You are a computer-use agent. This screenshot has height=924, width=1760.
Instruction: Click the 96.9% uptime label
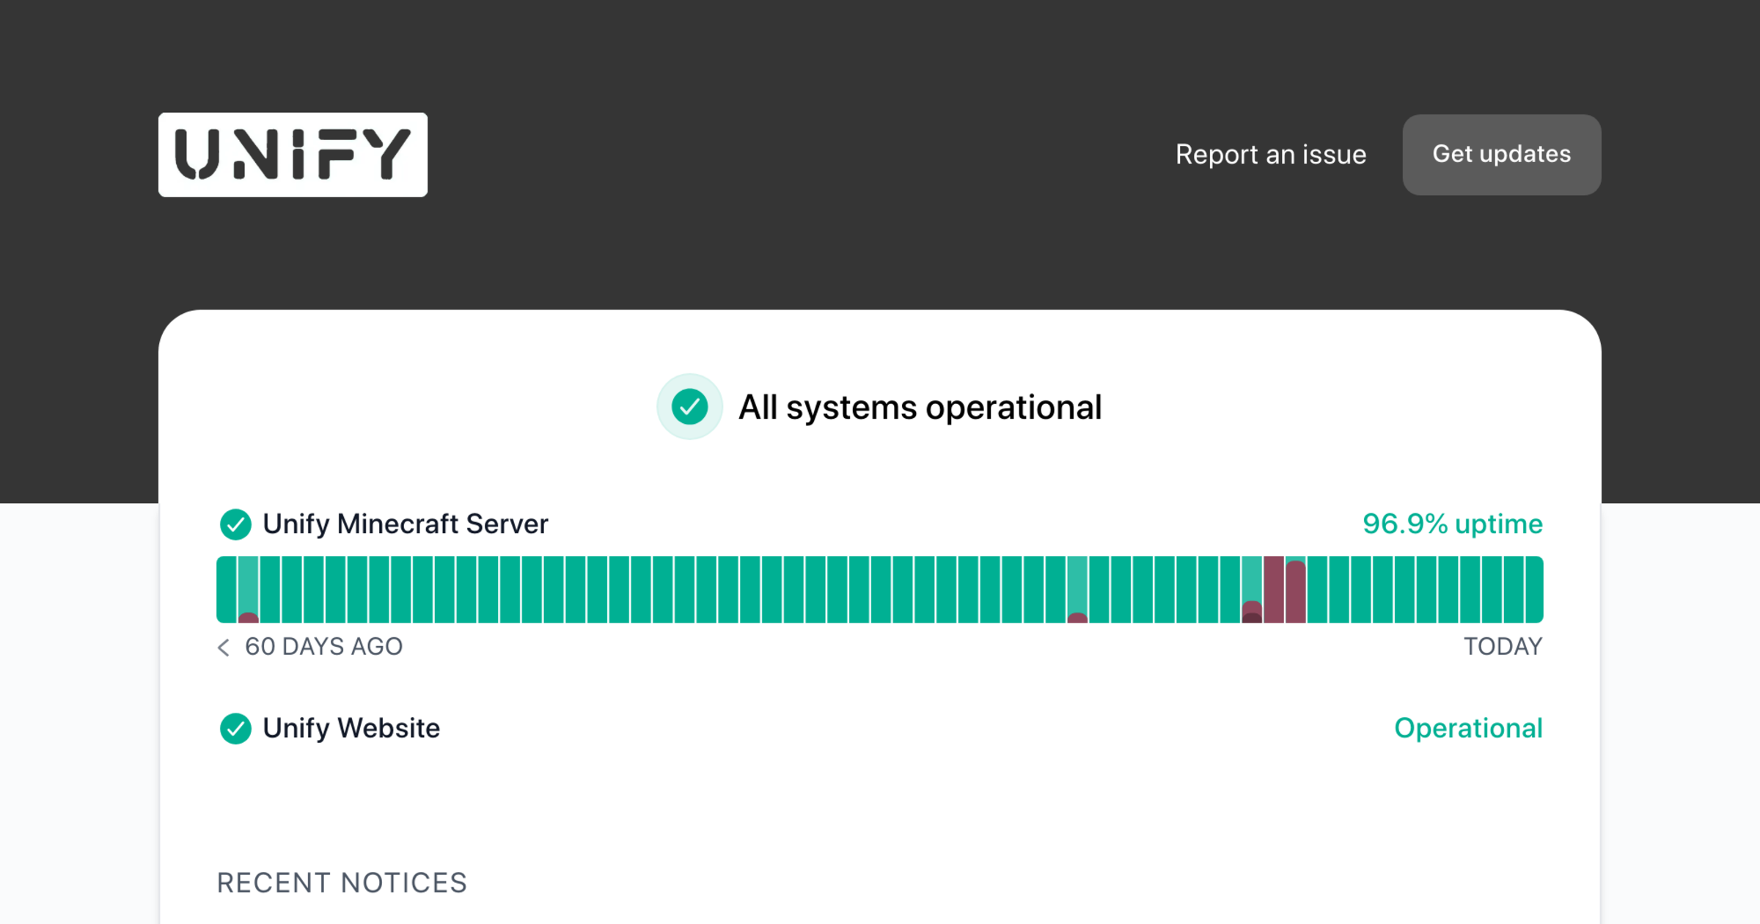point(1452,524)
